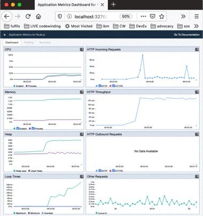The height and width of the screenshot is (216, 203).
Task: Click the Minimum legend entry in Loop Times
Action: 34,213
